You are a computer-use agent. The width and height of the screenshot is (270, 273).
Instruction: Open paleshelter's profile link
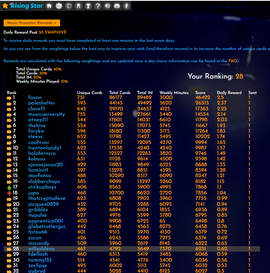click(x=42, y=103)
